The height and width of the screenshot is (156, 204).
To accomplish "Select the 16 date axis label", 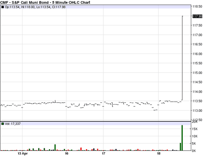I will click(66, 153).
